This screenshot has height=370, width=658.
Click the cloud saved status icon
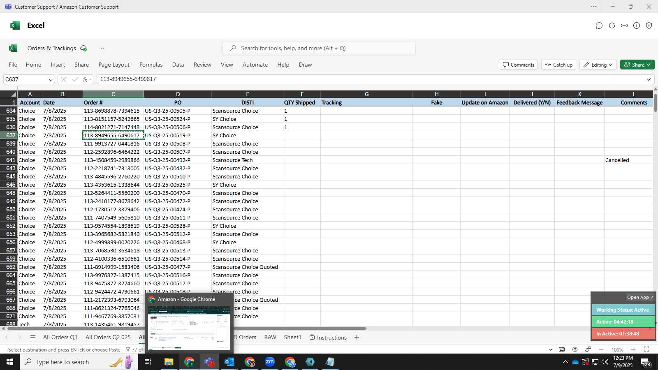pyautogui.click(x=83, y=48)
